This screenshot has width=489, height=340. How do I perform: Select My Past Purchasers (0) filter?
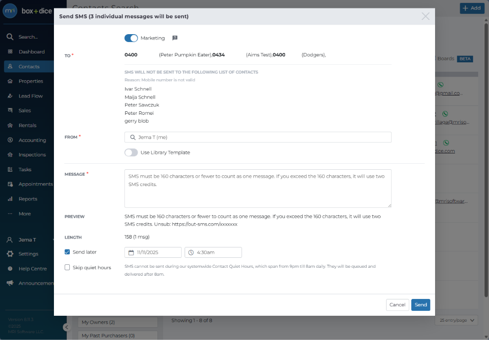pos(118,336)
